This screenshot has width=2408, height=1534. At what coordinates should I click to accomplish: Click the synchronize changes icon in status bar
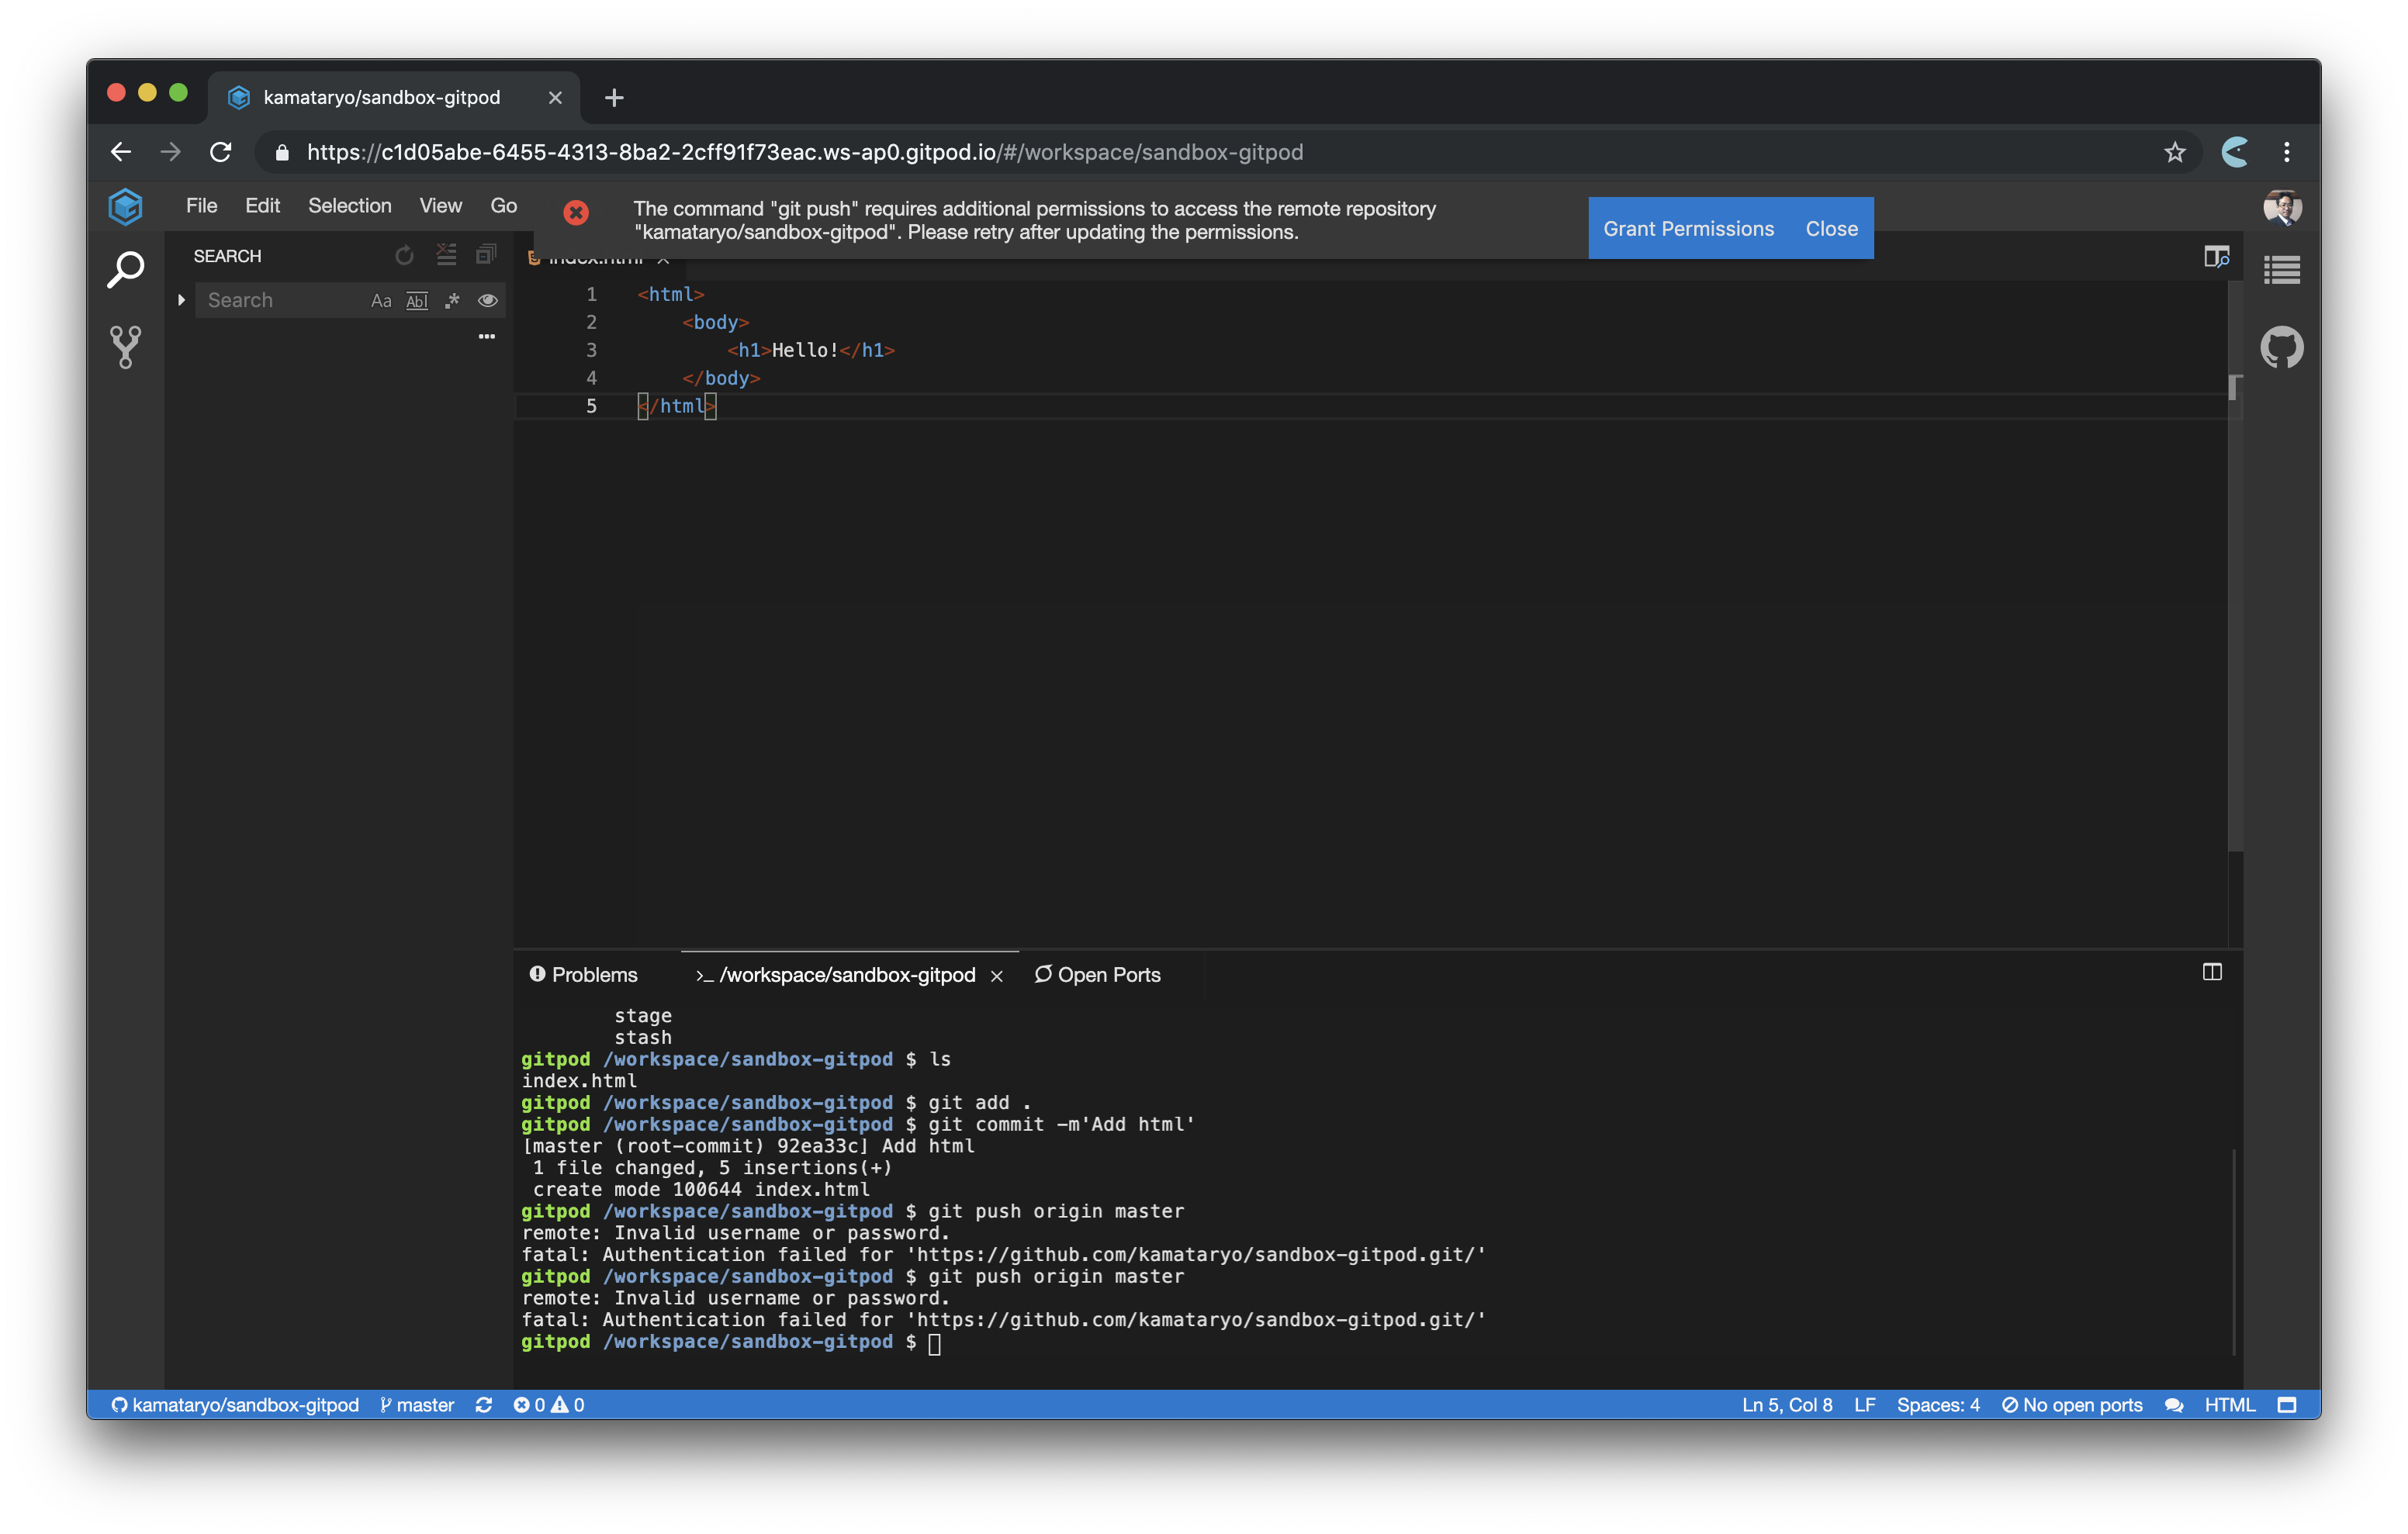click(484, 1404)
